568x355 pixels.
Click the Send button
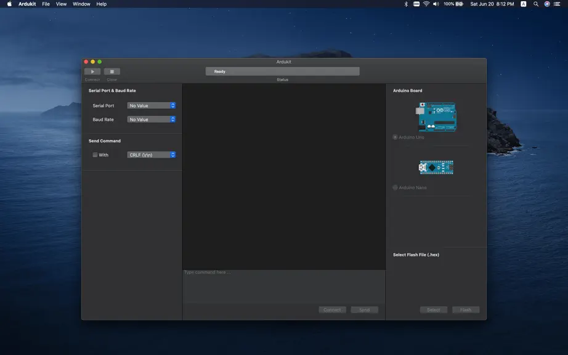[x=365, y=310]
